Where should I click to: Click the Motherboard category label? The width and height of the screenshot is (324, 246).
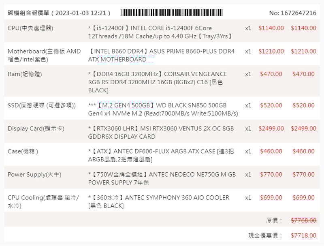44,55
